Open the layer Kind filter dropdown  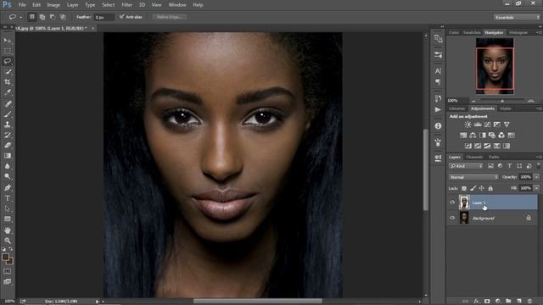pyautogui.click(x=466, y=166)
